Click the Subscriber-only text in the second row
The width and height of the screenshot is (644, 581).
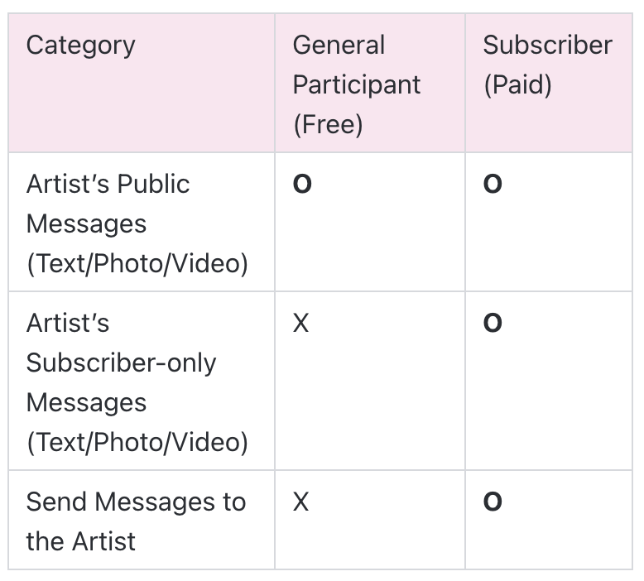click(x=121, y=363)
